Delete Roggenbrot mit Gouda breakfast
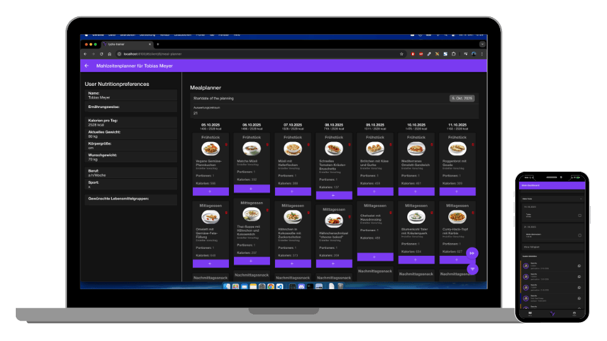The width and height of the screenshot is (607, 341). pos(473,145)
